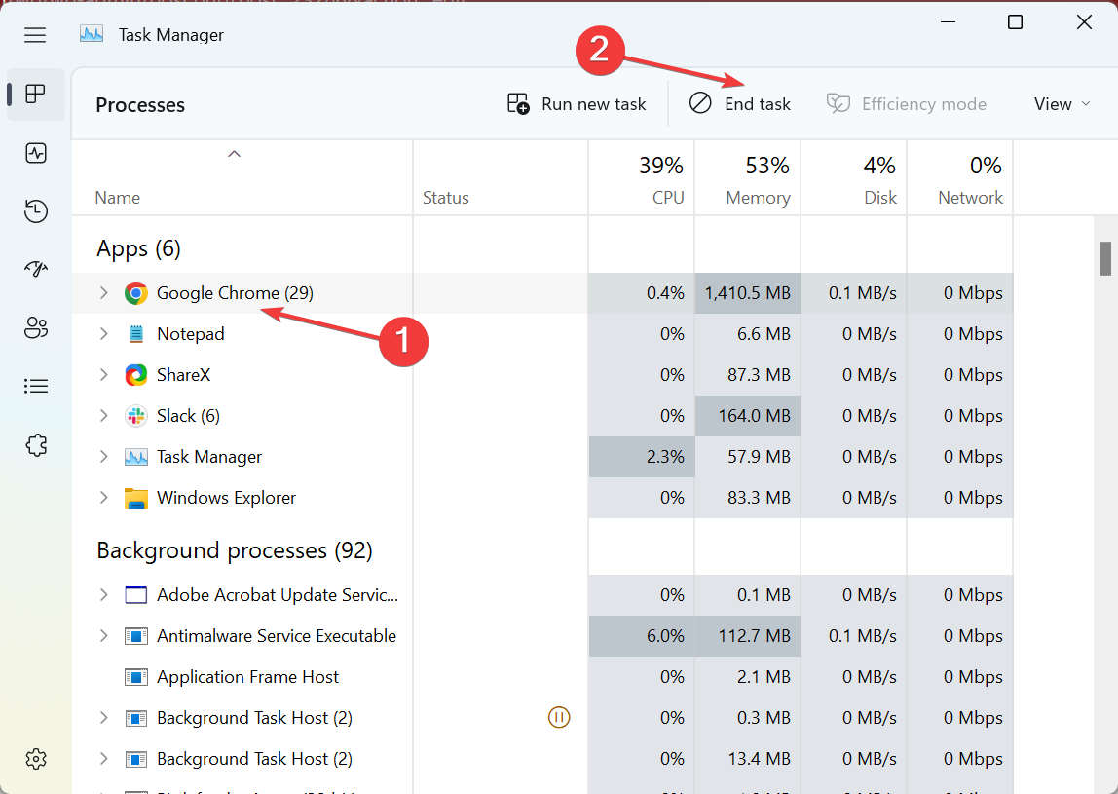This screenshot has width=1118, height=794.
Task: Expand the Google Chrome (29) process group
Action: pyautogui.click(x=104, y=293)
